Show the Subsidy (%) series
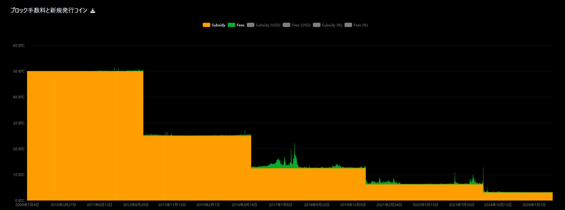Viewport: 565px width, 210px height. coord(328,25)
